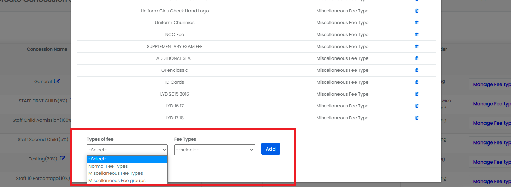Remove ADDITIONAL SEAT with its trash icon
This screenshot has height=187, width=511.
click(417, 58)
